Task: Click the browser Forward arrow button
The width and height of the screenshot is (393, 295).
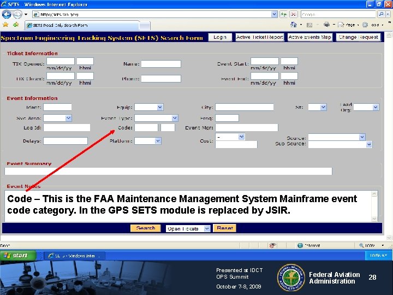Action: (x=17, y=14)
